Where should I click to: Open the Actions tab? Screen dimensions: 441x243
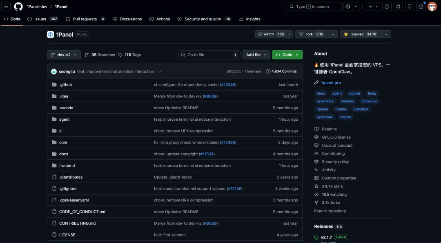[x=160, y=19]
